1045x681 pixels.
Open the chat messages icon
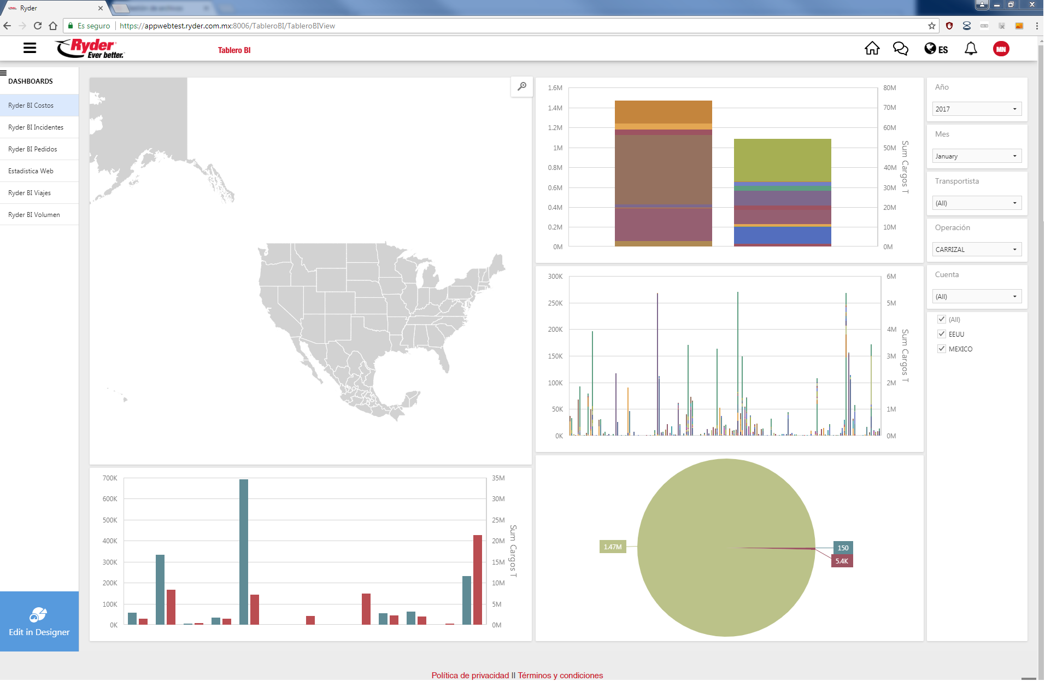coord(900,49)
